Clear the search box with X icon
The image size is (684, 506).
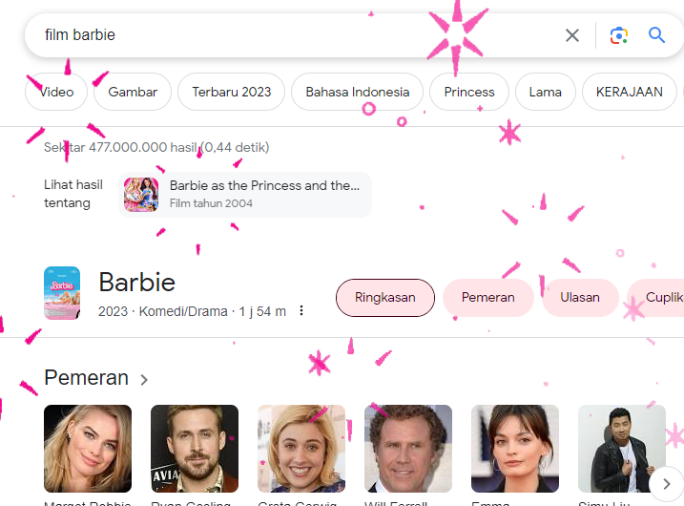572,35
